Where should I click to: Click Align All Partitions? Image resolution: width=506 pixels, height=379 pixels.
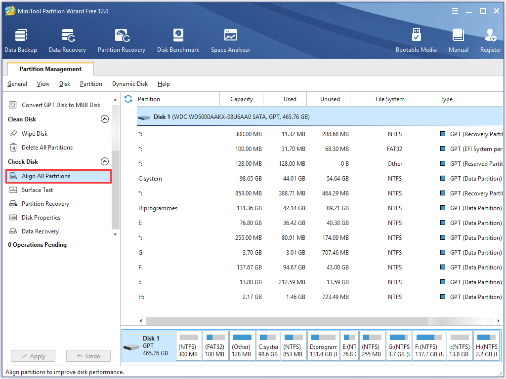[x=58, y=176]
